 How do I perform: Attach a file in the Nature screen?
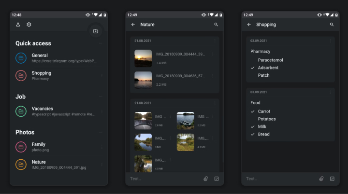[205, 179]
